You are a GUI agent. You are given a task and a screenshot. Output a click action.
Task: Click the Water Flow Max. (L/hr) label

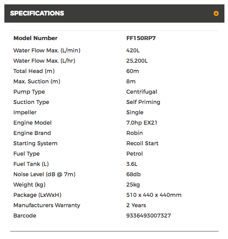44,61
